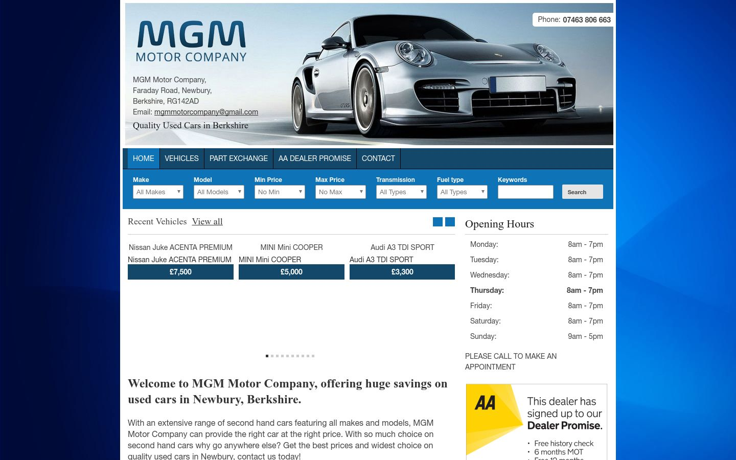Open the Model dropdown showing All Models
Viewport: 736px width, 460px height.
point(219,192)
